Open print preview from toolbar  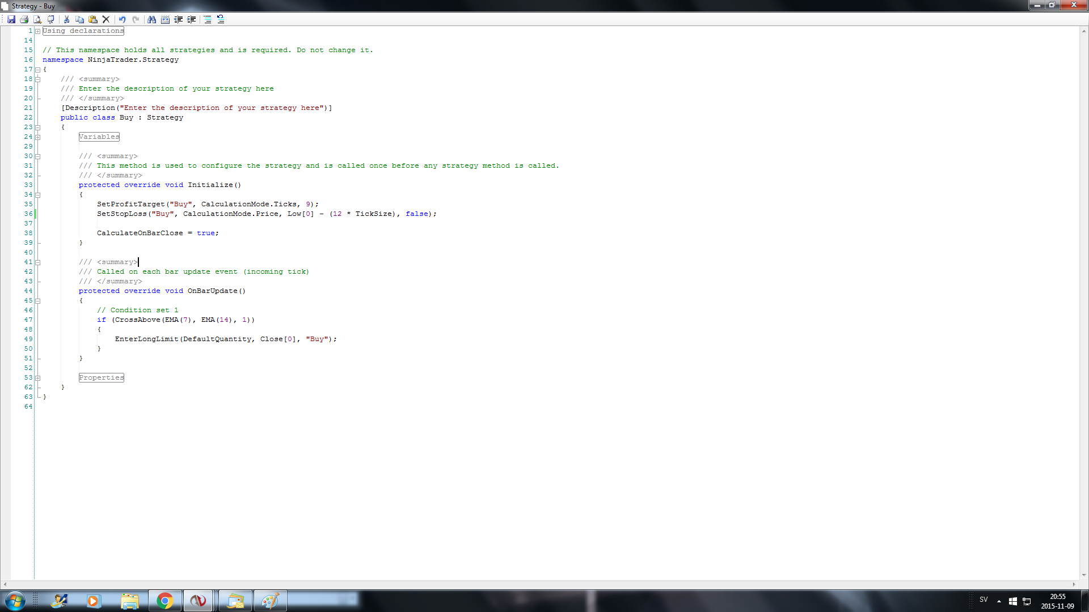point(37,19)
